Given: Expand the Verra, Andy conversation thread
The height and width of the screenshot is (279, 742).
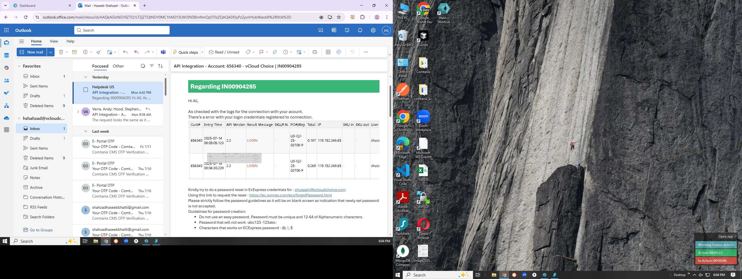Looking at the screenshot, I should pos(78,112).
